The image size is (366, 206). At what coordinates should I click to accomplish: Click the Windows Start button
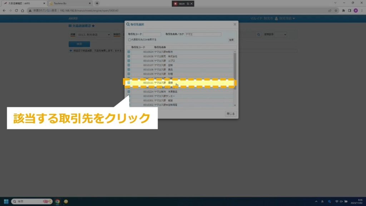click(x=6, y=201)
